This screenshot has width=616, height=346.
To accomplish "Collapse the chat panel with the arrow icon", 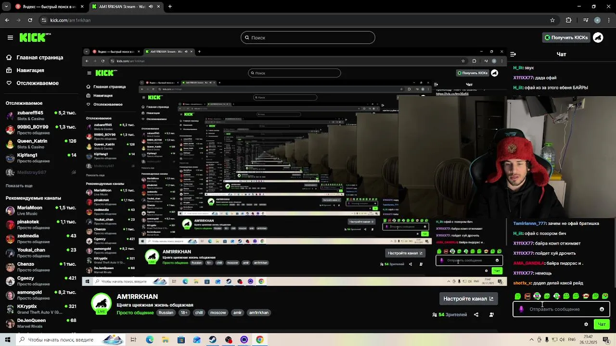I will [x=513, y=54].
